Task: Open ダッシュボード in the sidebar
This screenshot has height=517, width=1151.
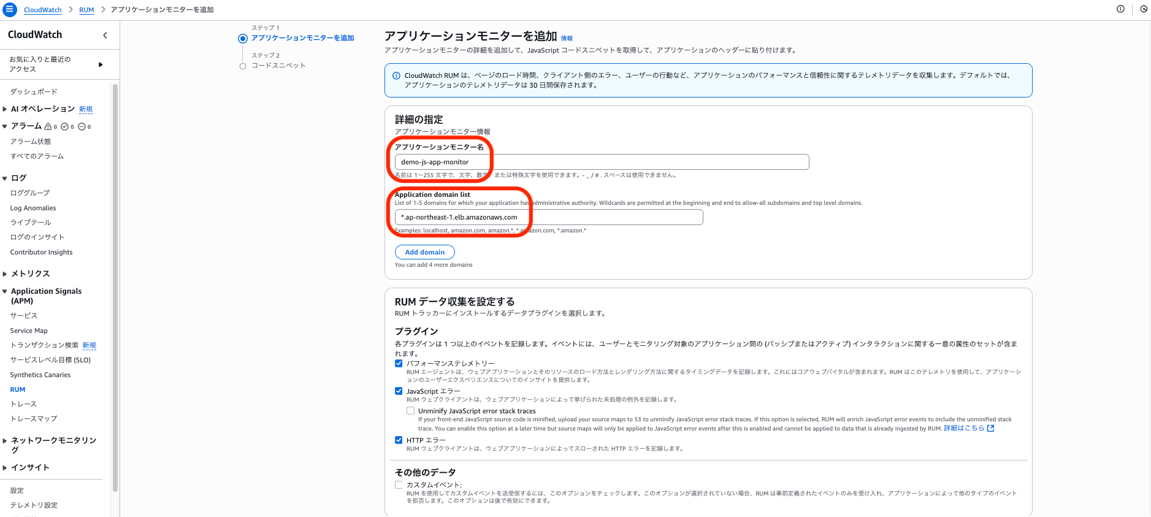Action: (x=34, y=91)
